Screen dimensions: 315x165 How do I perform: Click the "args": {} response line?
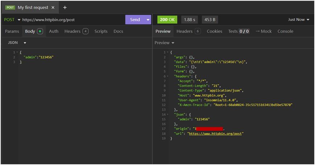(184, 57)
